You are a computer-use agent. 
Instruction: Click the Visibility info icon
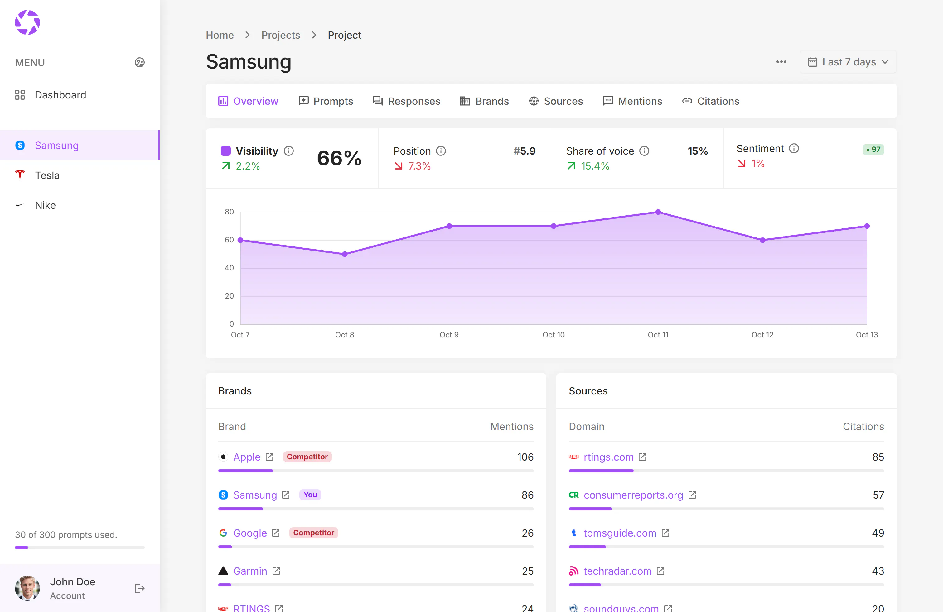click(289, 151)
